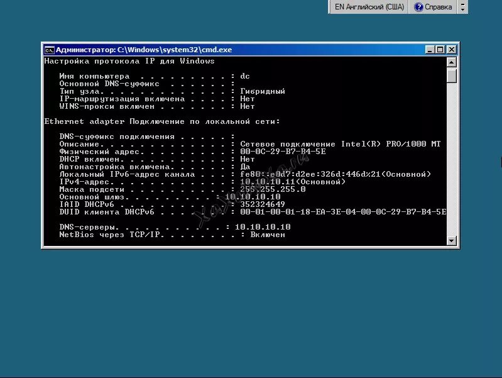The width and height of the screenshot is (502, 378).
Task: Close the cmd.exe window
Action: coord(451,50)
